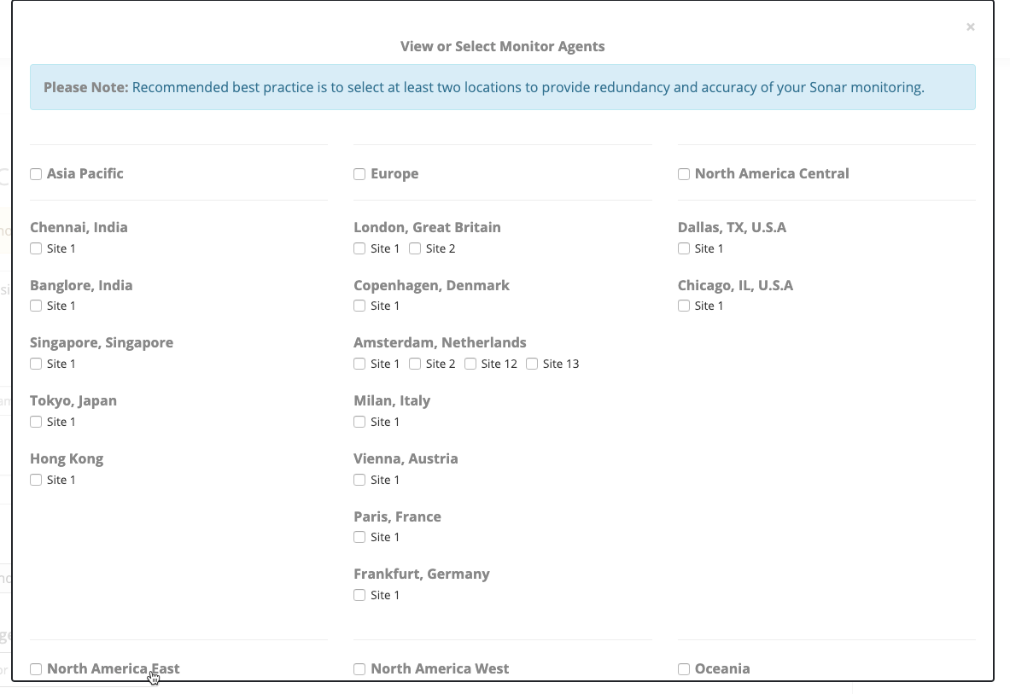Select Amsterdam Site 1 checkbox

click(359, 364)
